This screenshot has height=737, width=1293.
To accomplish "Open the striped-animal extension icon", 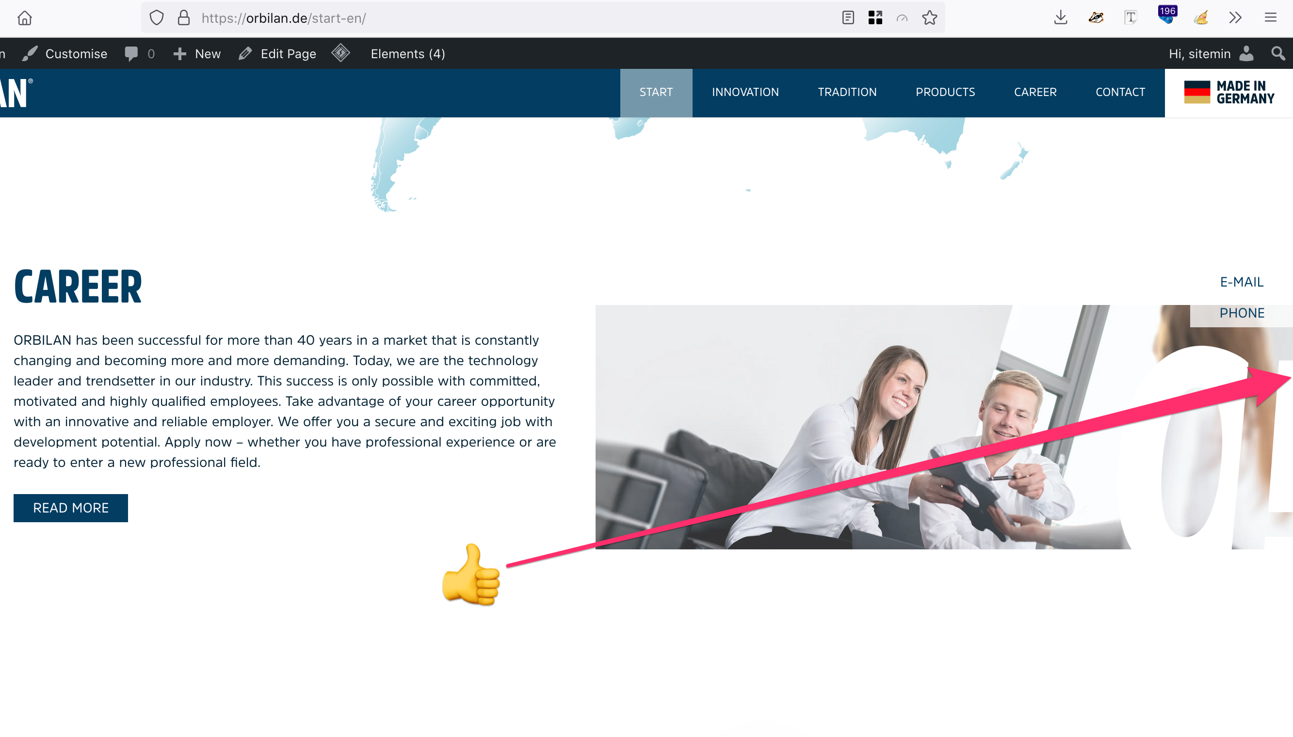I will [1096, 18].
